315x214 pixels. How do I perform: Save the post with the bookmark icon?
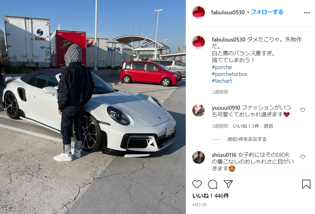pos(306,184)
